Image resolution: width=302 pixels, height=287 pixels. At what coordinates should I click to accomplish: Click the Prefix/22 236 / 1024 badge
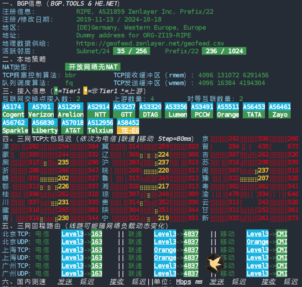click(x=224, y=51)
